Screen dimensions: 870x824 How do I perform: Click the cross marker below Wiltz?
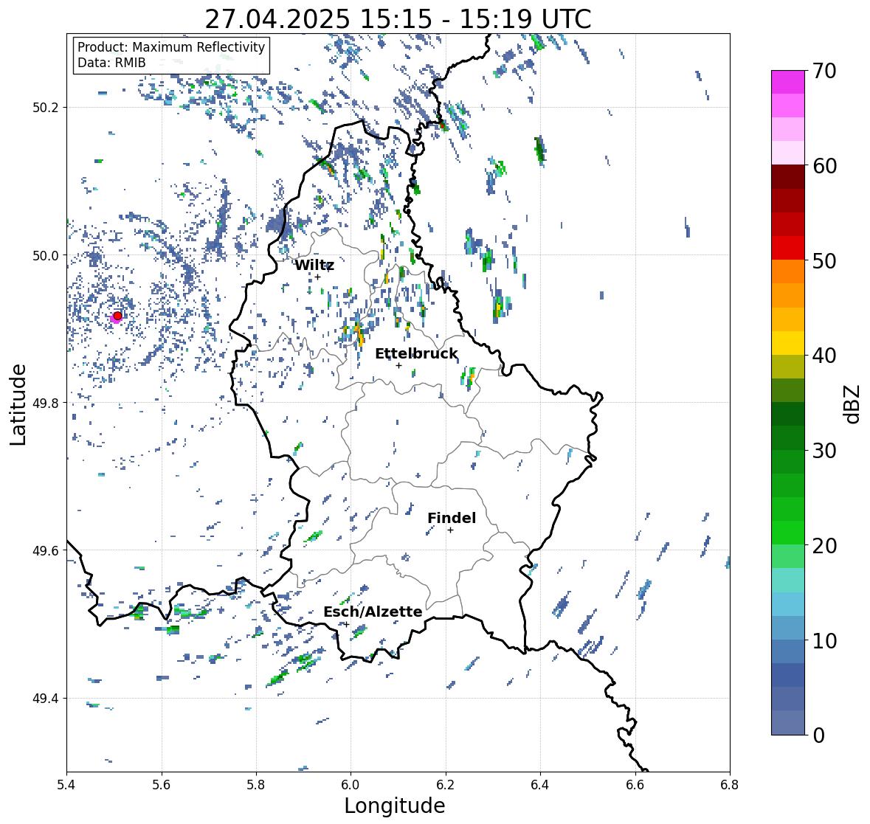point(317,277)
